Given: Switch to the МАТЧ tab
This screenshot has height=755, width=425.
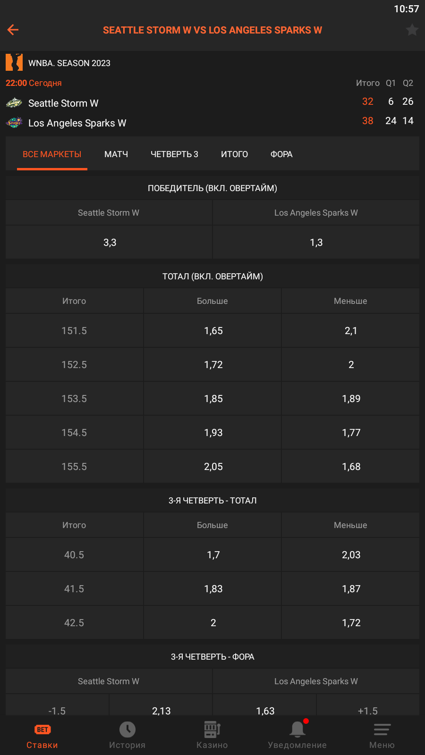Looking at the screenshot, I should (116, 154).
